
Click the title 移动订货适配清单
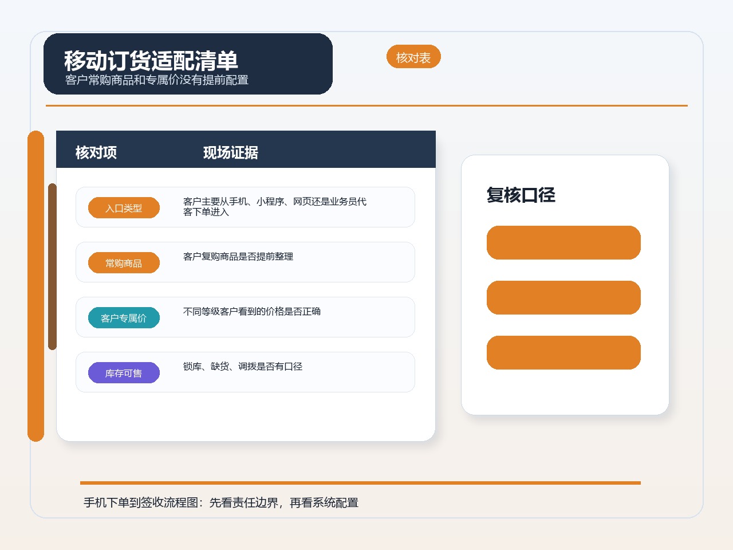click(x=151, y=61)
